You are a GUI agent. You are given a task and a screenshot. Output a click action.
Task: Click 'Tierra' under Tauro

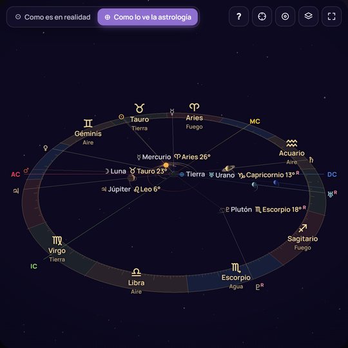pos(139,128)
